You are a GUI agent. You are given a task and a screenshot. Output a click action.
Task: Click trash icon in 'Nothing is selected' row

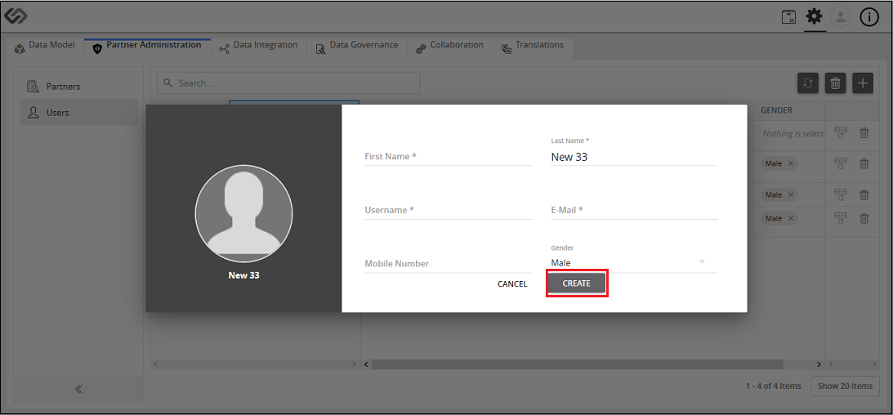pos(864,133)
